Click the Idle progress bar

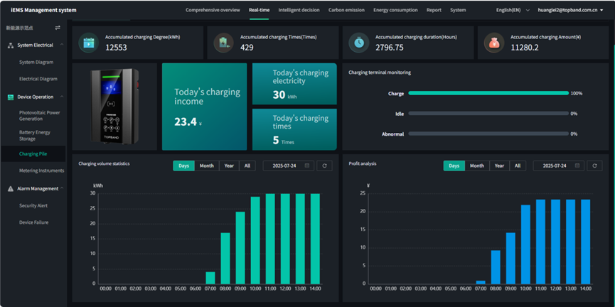click(488, 113)
